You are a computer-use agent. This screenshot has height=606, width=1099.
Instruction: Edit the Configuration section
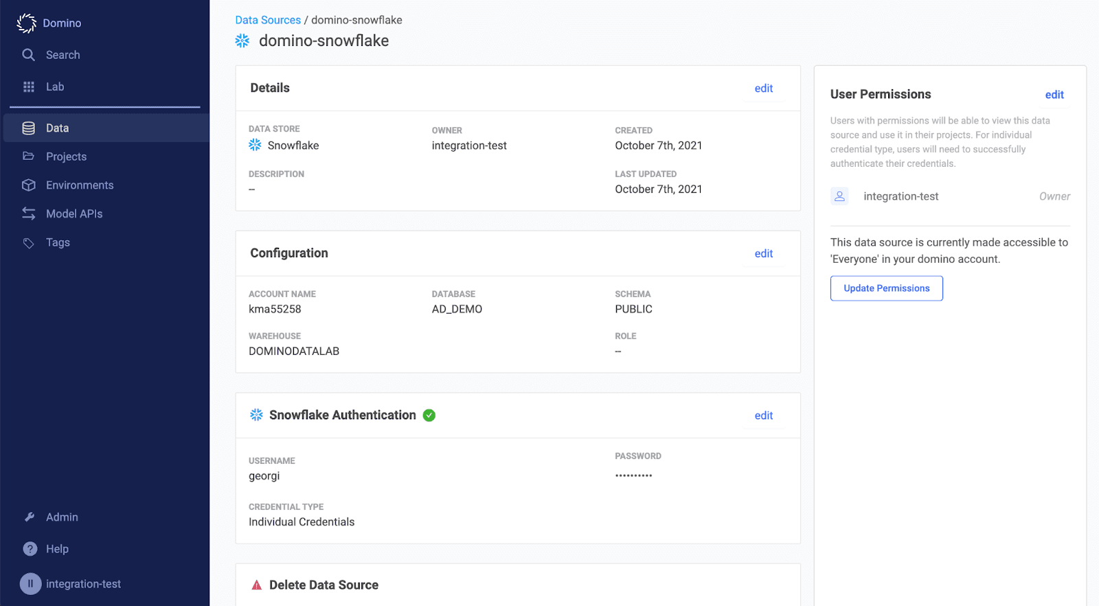(764, 254)
